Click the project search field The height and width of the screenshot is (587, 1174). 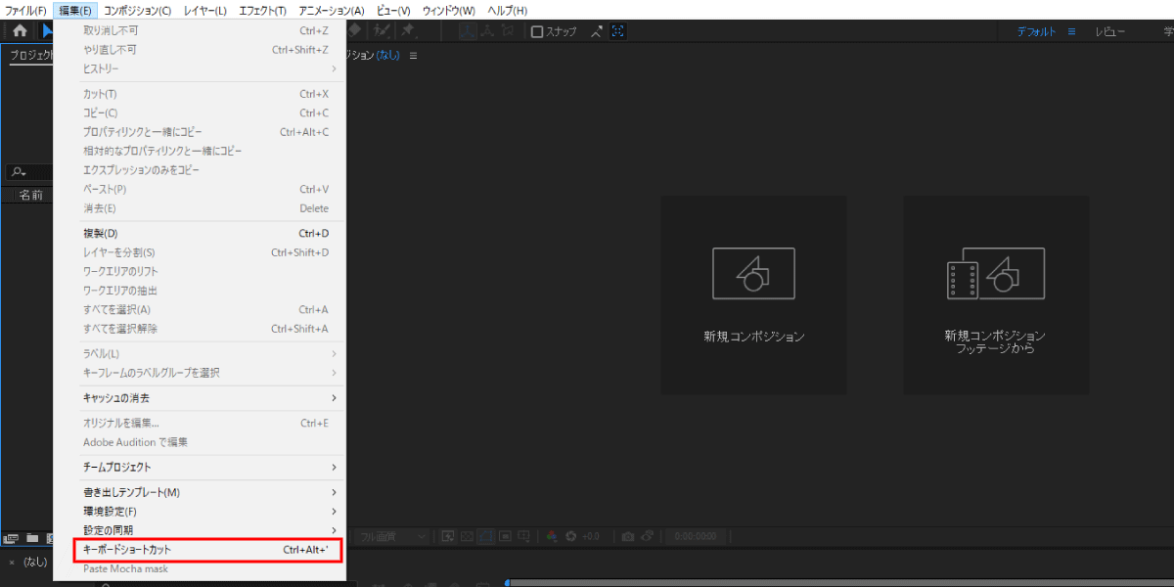click(29, 171)
